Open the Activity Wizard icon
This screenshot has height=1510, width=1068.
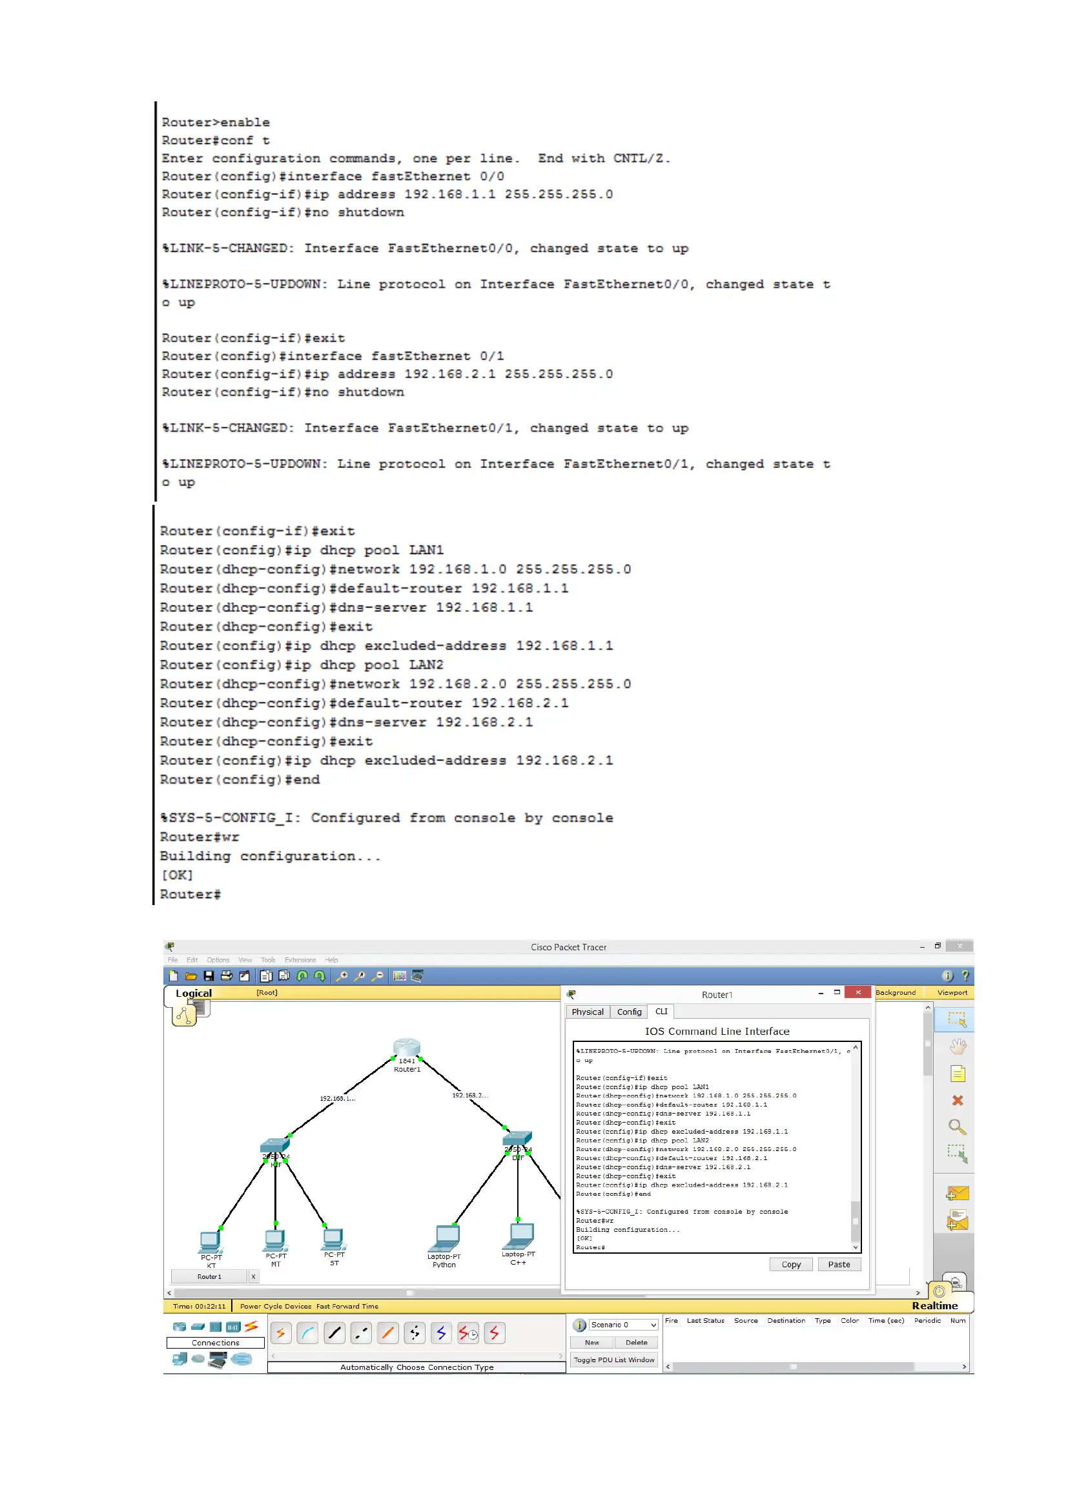[245, 976]
